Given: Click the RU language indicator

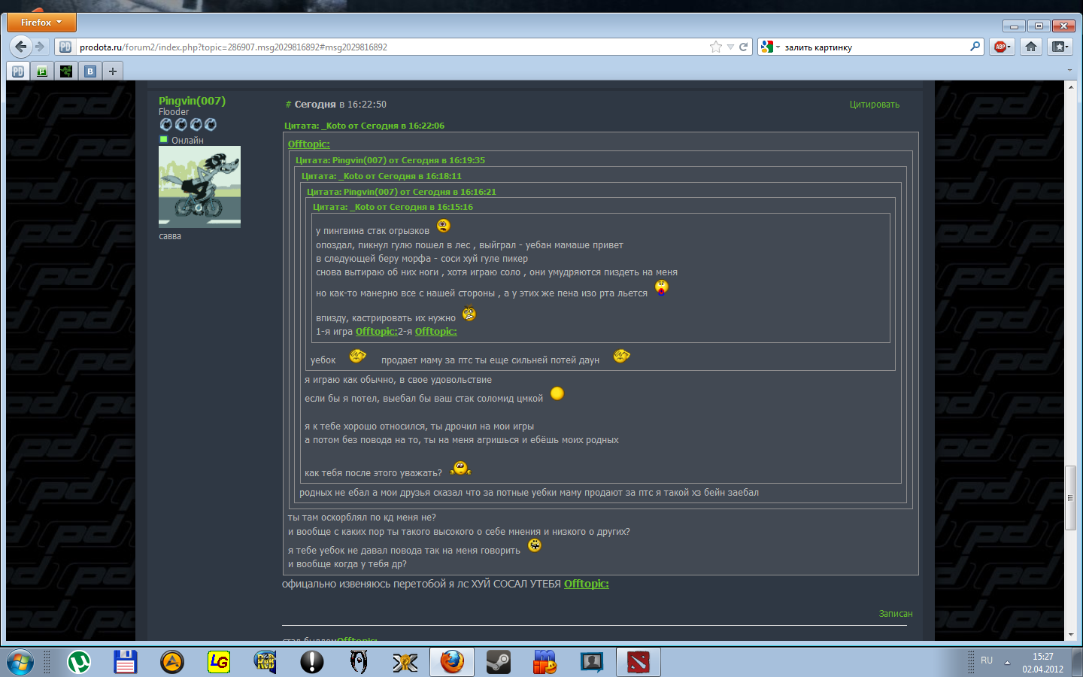Looking at the screenshot, I should pyautogui.click(x=987, y=660).
